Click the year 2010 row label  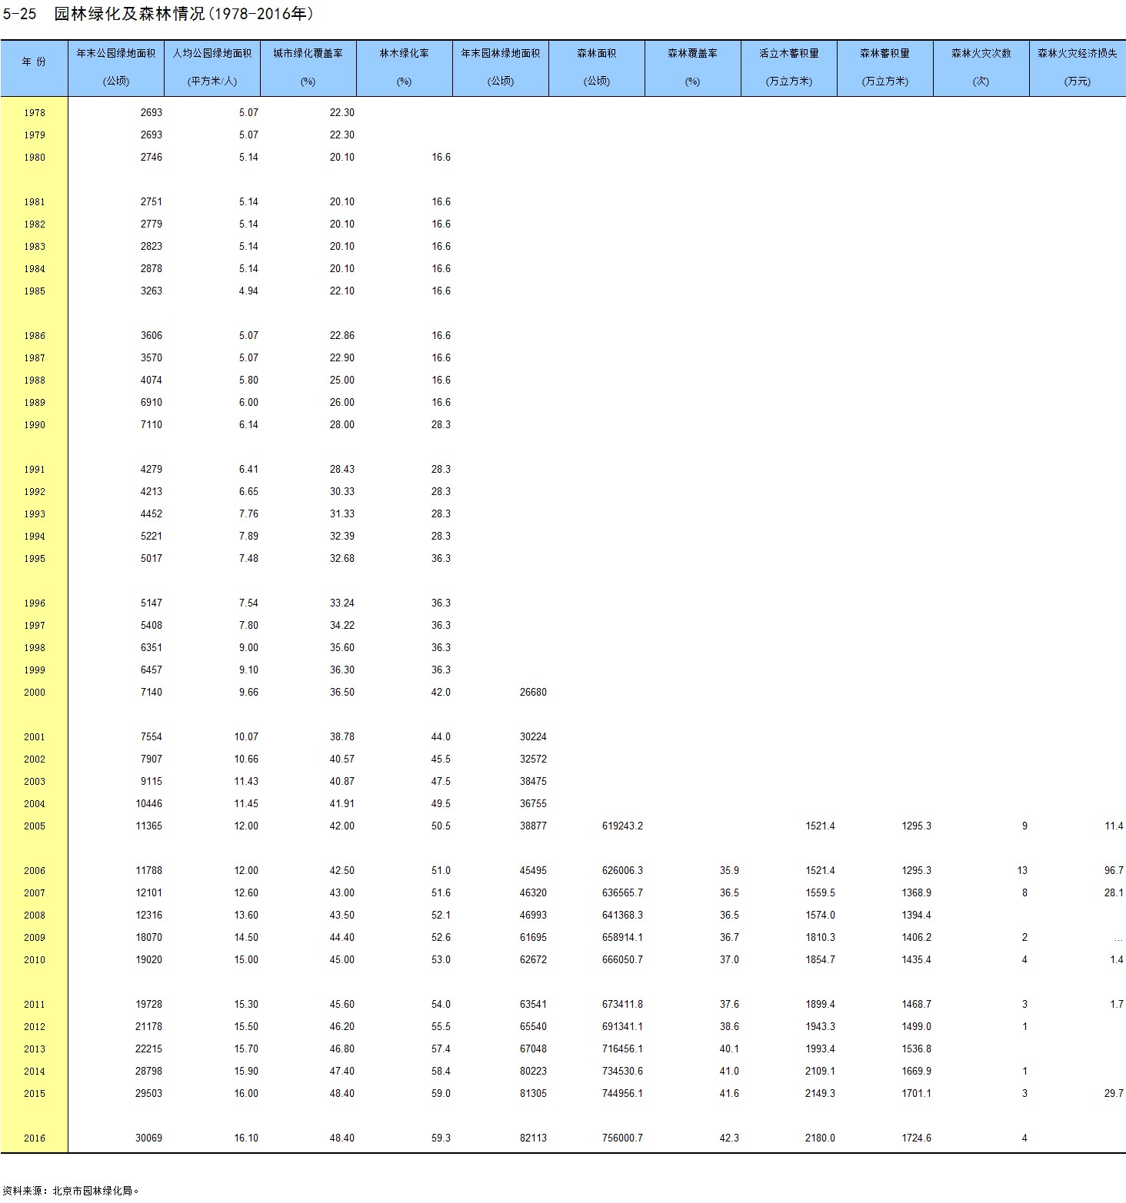coord(35,960)
